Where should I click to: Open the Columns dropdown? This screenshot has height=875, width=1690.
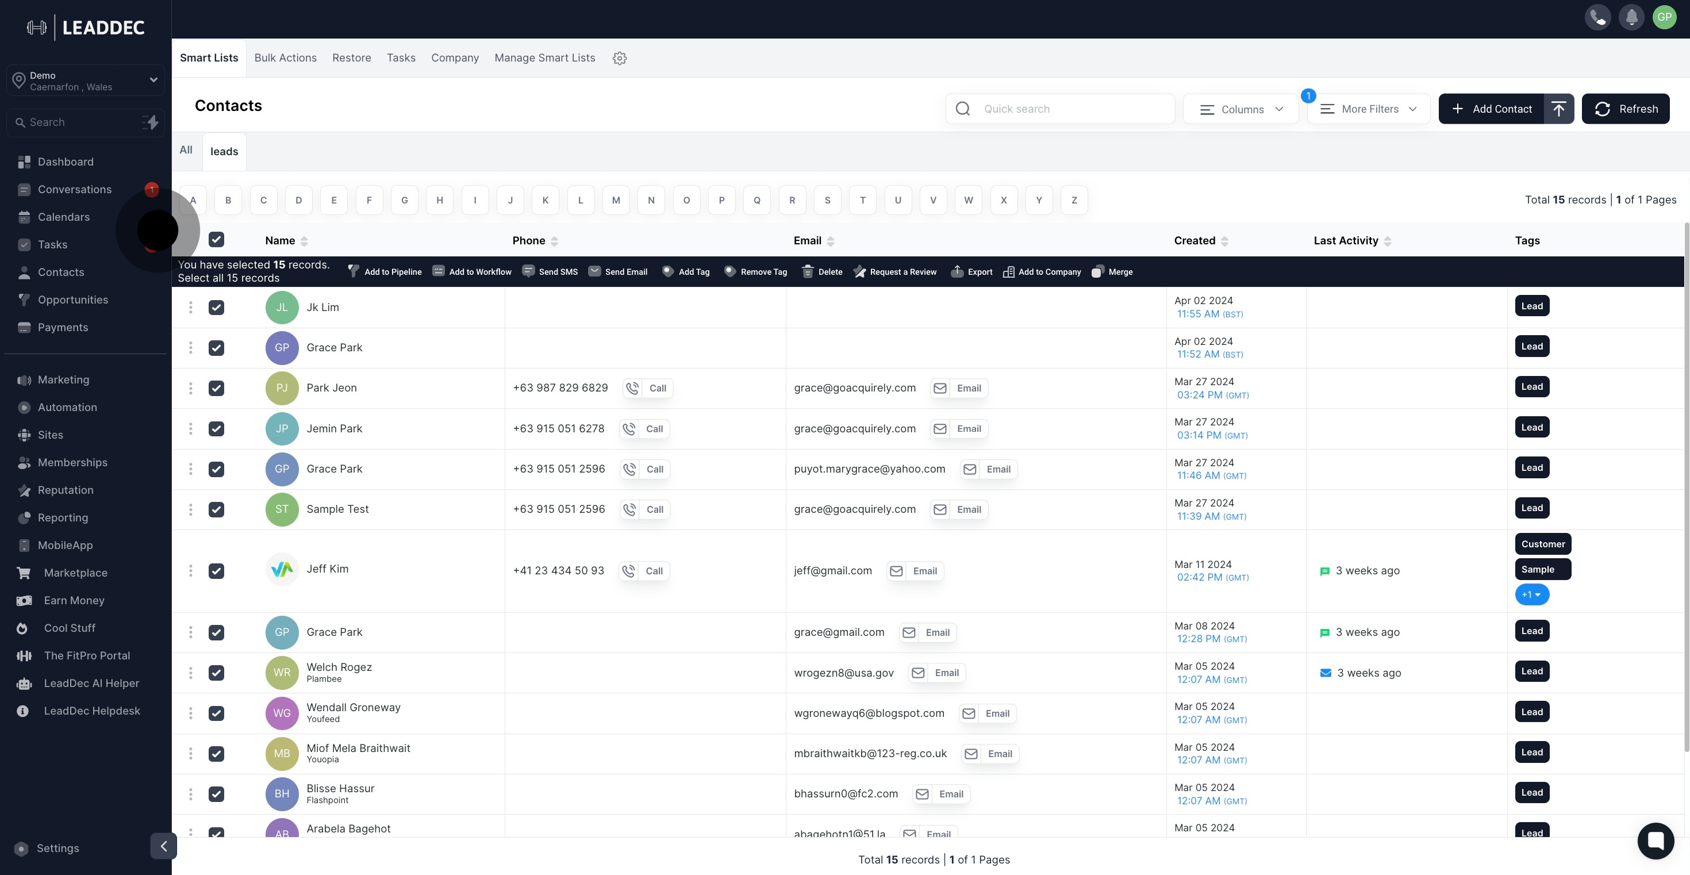(1240, 109)
